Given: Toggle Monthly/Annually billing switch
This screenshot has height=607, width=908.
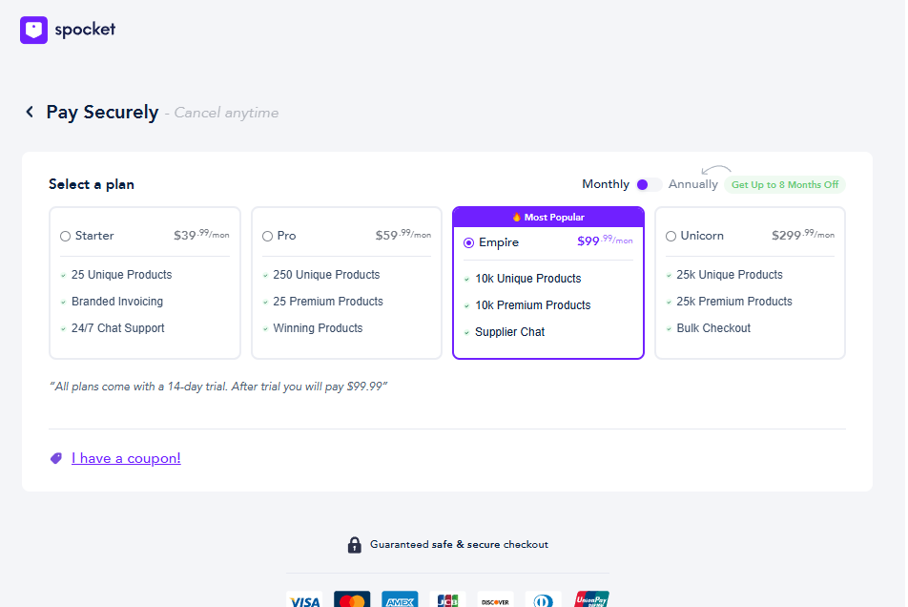Looking at the screenshot, I should (649, 185).
